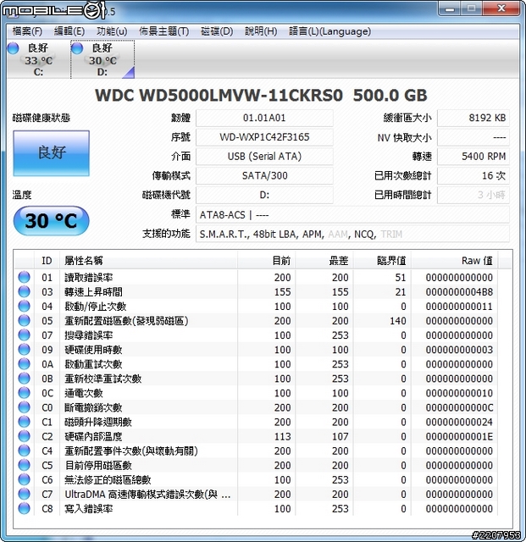The image size is (526, 542).
Task: Click the drive title WDC WD5000LMVW-11CKRS0
Action: pos(219,95)
